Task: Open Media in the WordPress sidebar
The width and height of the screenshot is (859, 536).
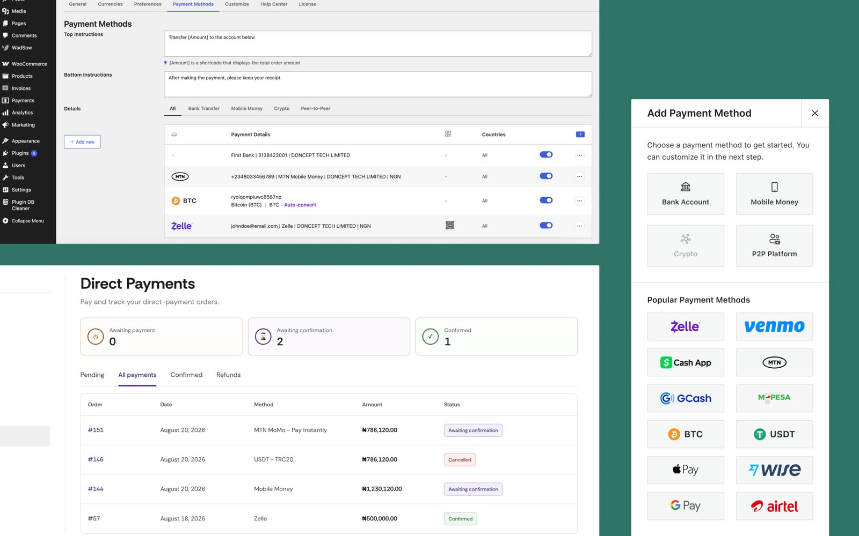Action: click(x=19, y=11)
